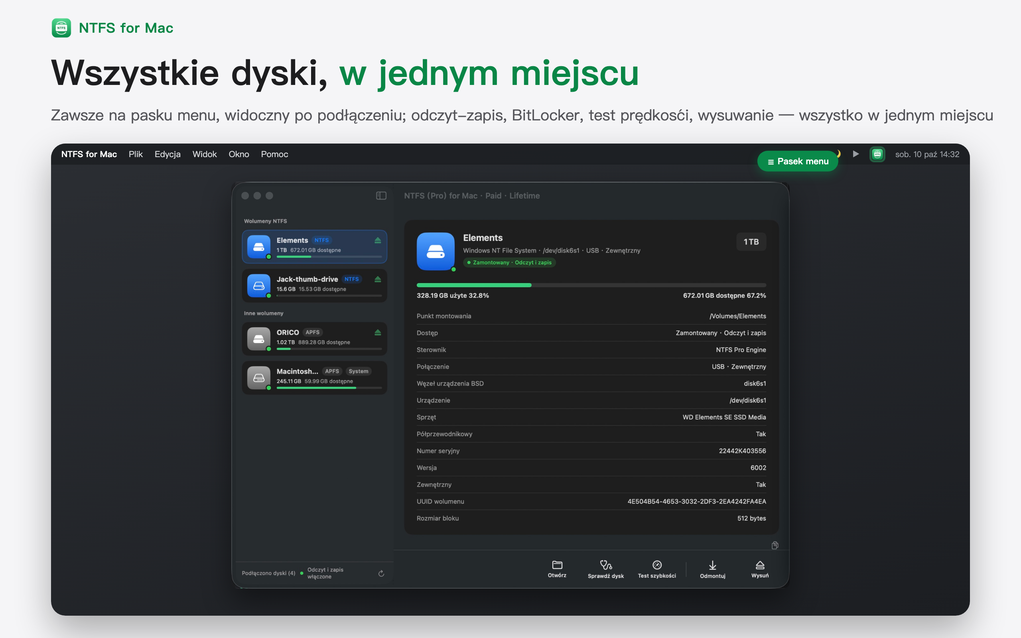1021x638 pixels.
Task: Click the /Volumes/Elements mount point value
Action: 737,316
